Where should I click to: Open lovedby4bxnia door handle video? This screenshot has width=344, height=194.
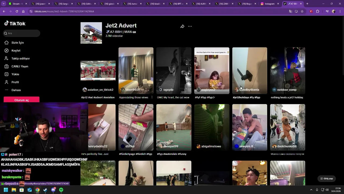(x=250, y=71)
